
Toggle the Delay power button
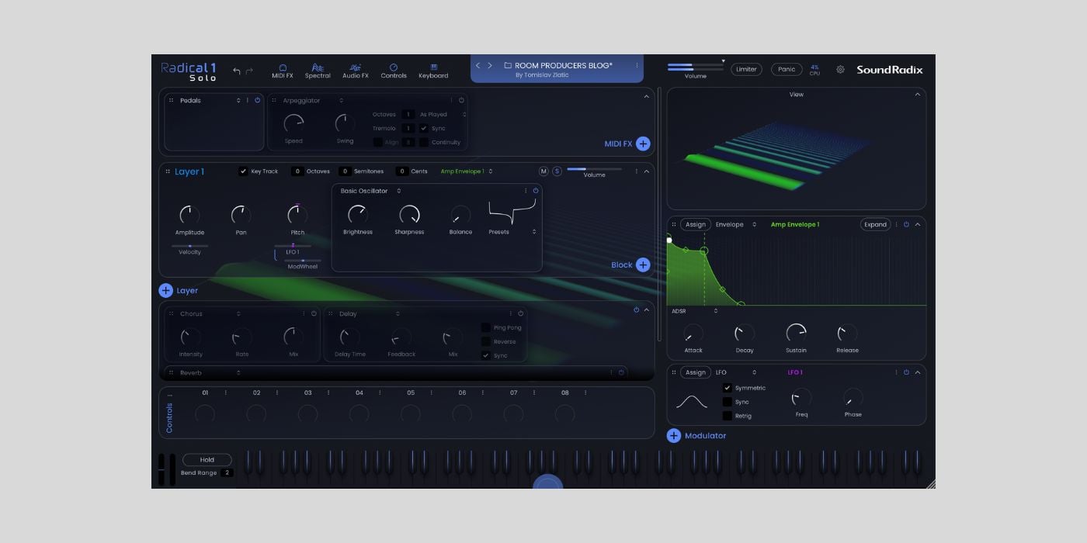(521, 313)
